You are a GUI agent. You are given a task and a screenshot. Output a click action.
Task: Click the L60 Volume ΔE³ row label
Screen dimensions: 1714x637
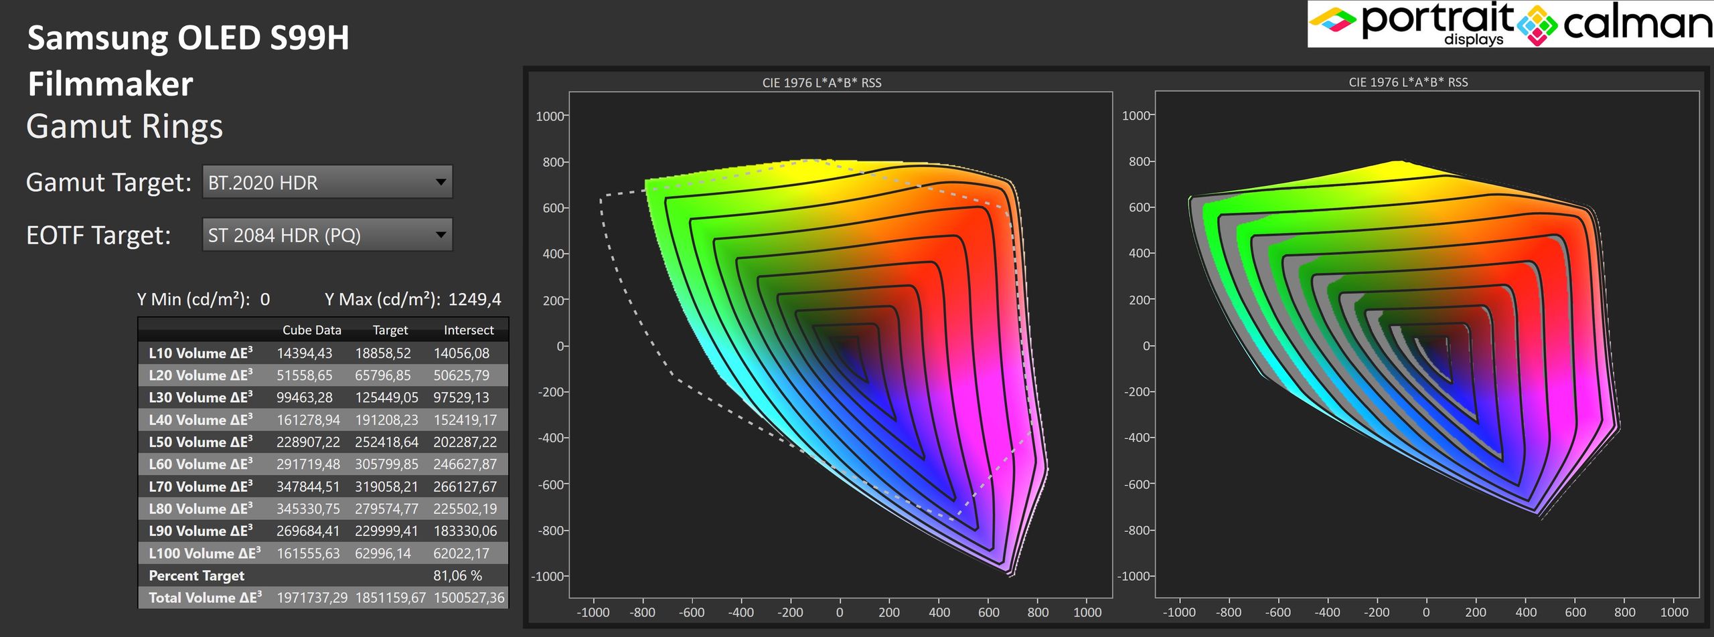coord(201,464)
